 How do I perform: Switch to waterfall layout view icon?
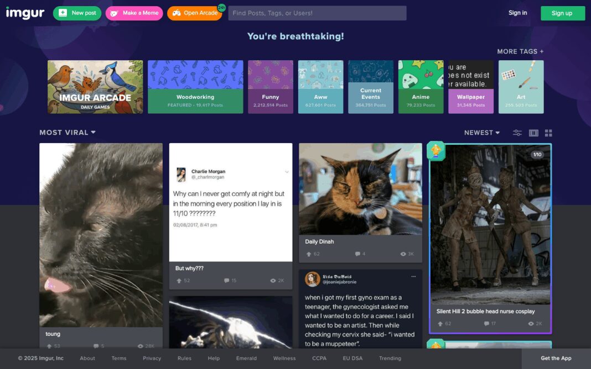tap(533, 133)
